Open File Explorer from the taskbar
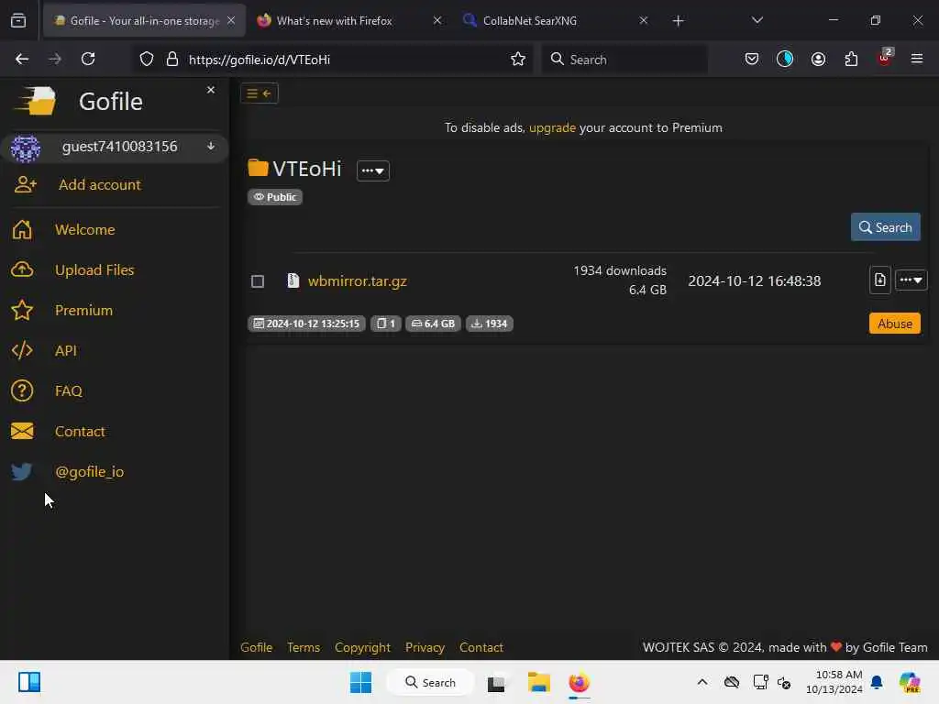Screen dimensions: 939x704 pyautogui.click(x=538, y=682)
